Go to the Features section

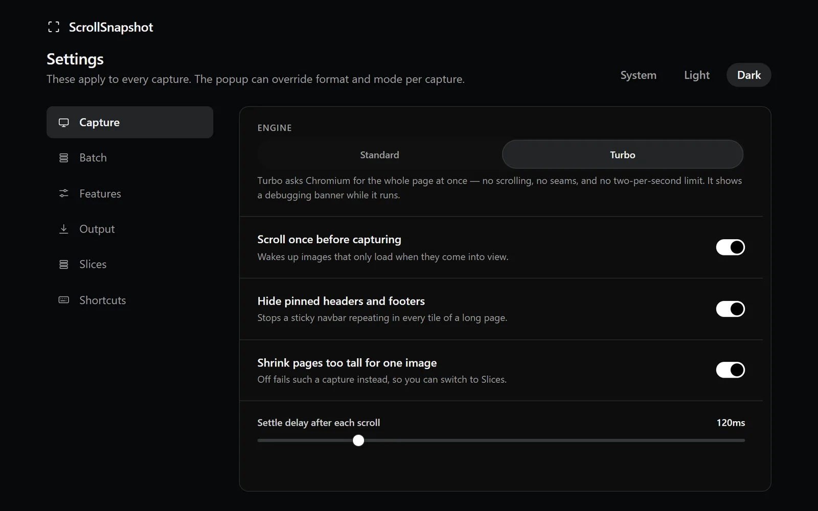[130, 193]
